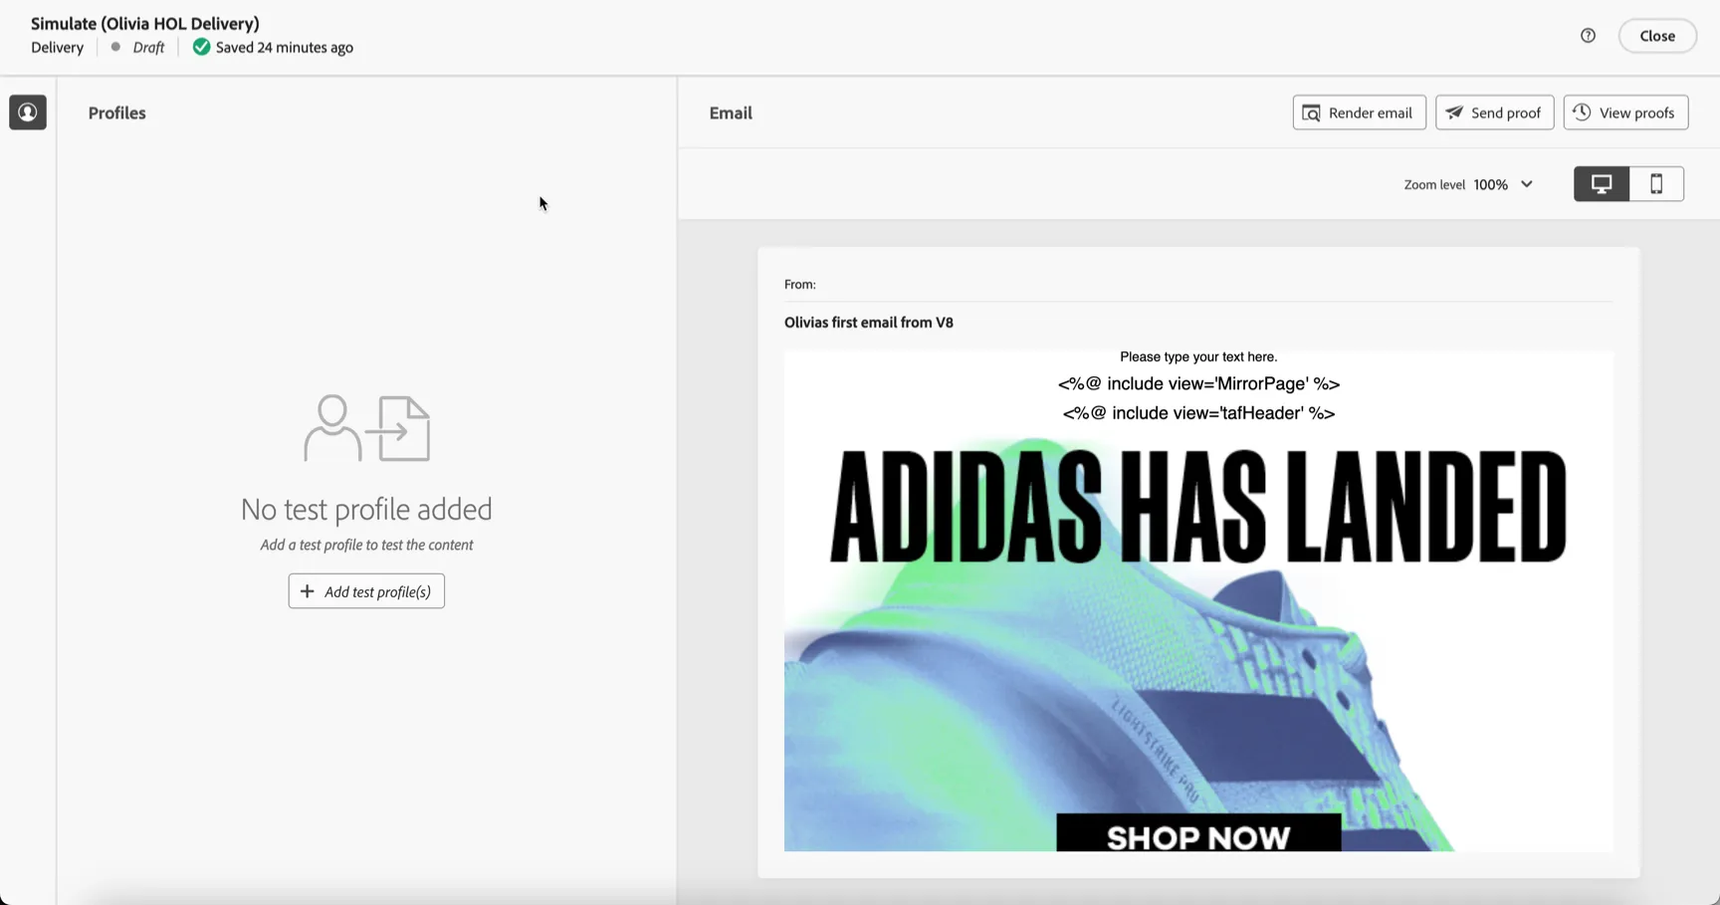Click the 'Simulate (Olivia HOL Delivery)' title

145,23
